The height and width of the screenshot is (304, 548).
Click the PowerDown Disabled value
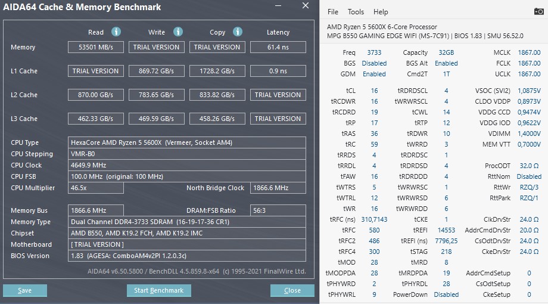[x=446, y=294]
